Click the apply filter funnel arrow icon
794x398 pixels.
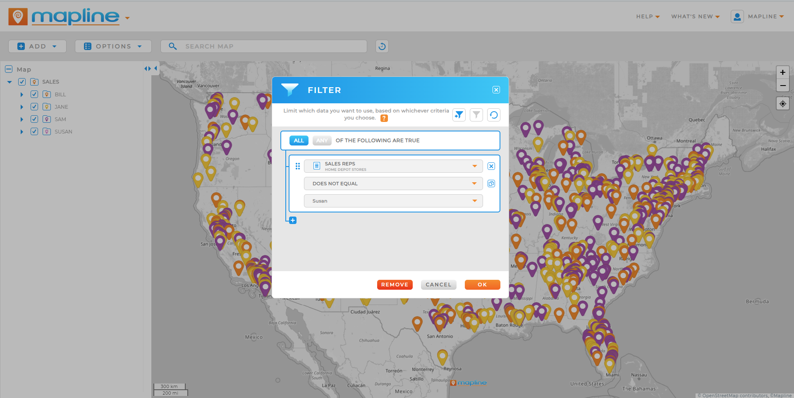pyautogui.click(x=459, y=115)
